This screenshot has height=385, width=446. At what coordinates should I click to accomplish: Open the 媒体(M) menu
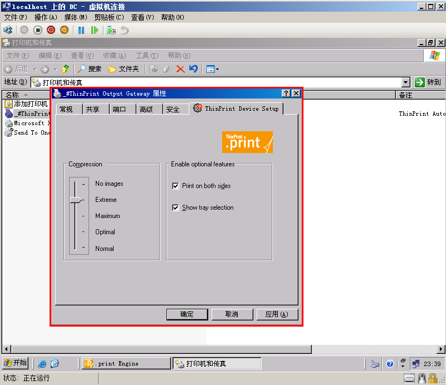(76, 17)
